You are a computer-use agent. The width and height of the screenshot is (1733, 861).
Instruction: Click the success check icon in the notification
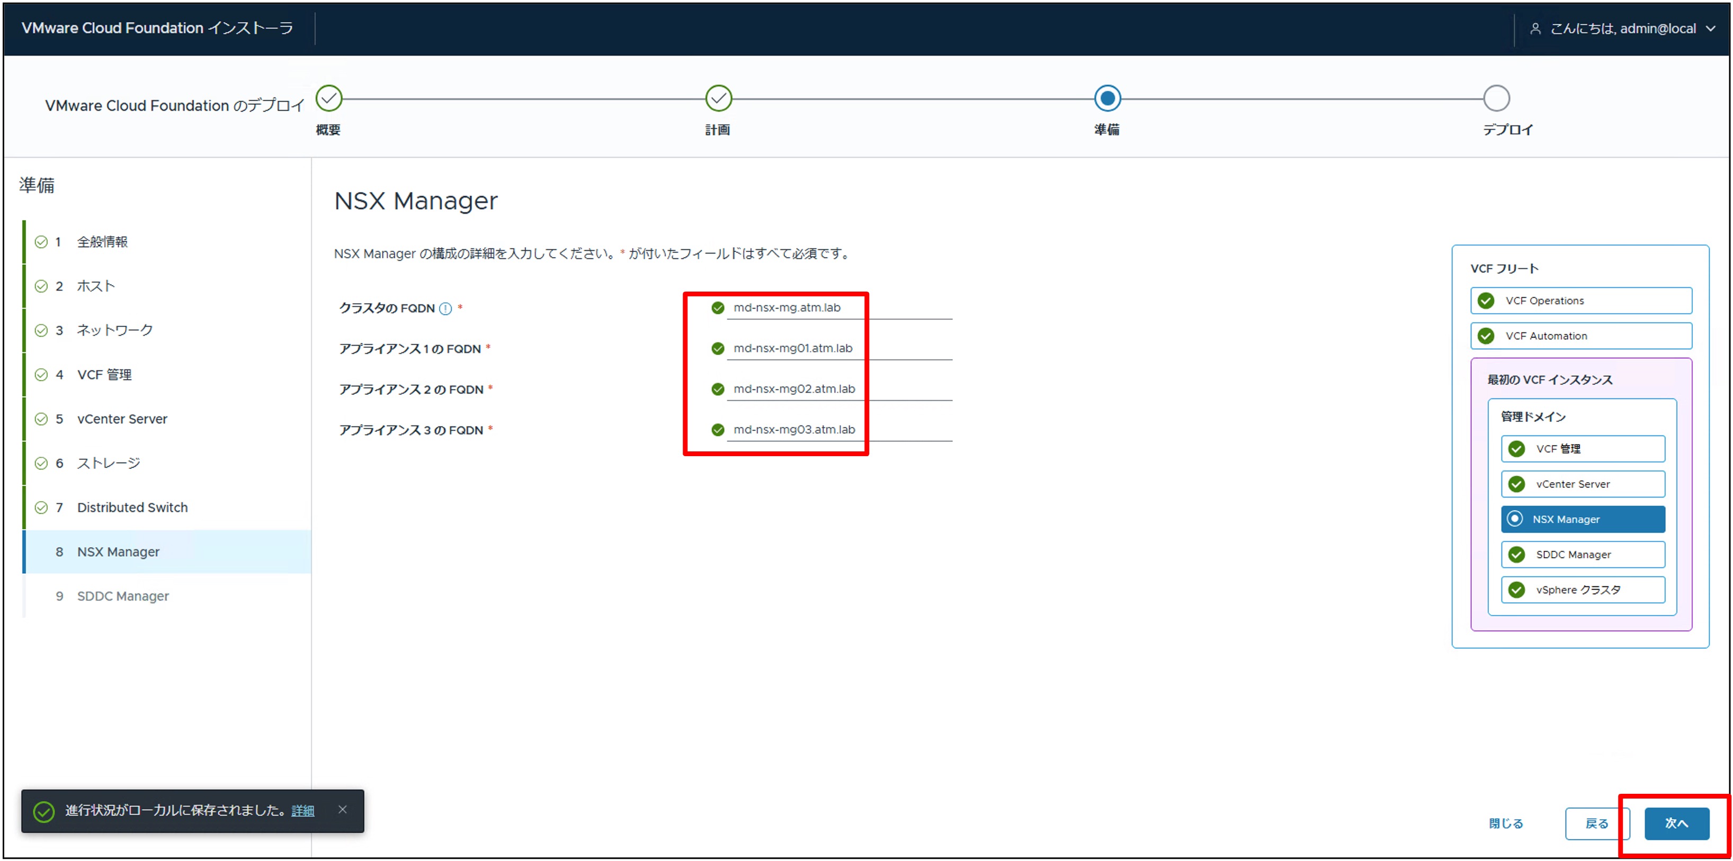pos(44,812)
